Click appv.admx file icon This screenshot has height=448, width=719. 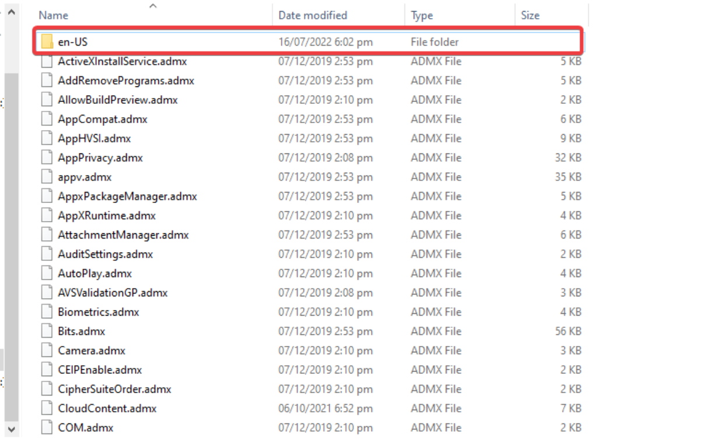[x=47, y=177]
